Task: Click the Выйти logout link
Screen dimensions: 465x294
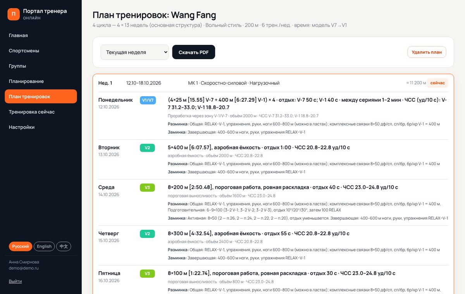Action: [x=15, y=281]
